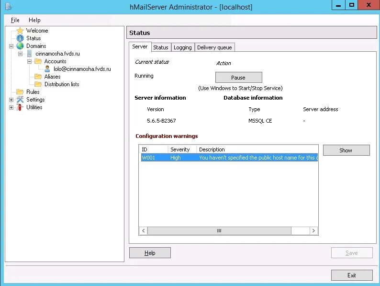Click the Utilities pocket knife icon
Image resolution: width=380 pixels, height=286 pixels.
[x=20, y=107]
